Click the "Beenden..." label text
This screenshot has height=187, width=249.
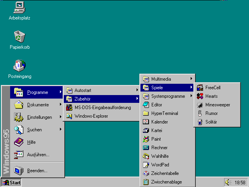37,171
